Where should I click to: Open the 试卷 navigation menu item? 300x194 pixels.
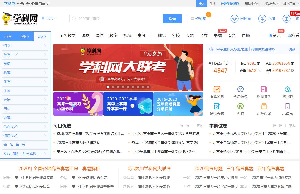point(85,35)
